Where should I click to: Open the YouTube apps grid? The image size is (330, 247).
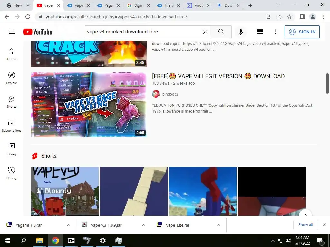260,32
